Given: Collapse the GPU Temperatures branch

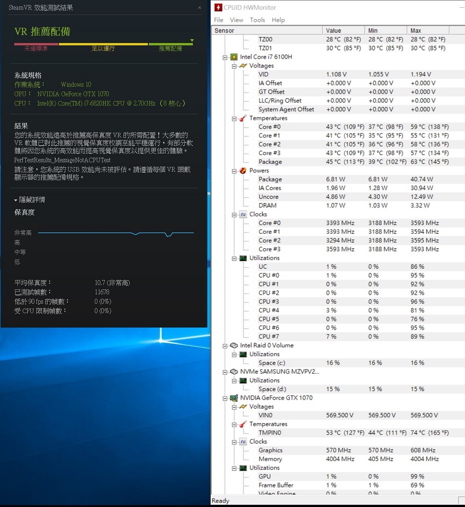Looking at the screenshot, I should coord(234,425).
